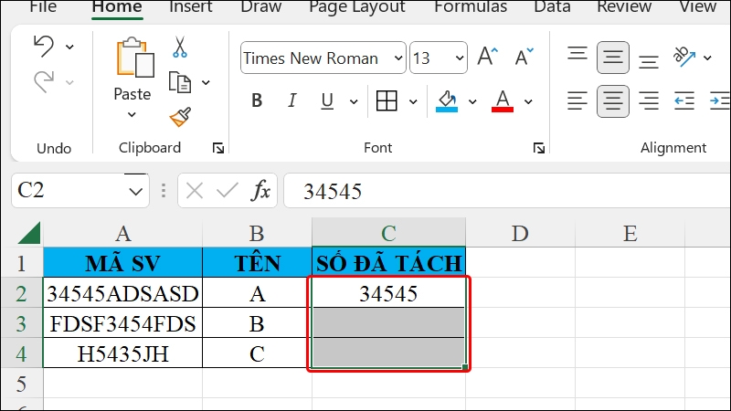Open the Data tab
Screen dimensions: 731x411
tap(552, 7)
